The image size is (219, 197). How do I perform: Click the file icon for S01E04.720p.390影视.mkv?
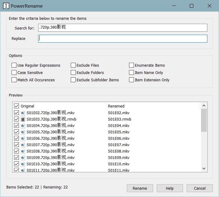[x=23, y=125]
